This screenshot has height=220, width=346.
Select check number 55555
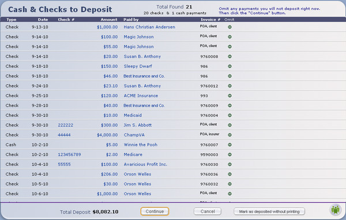[64, 164]
